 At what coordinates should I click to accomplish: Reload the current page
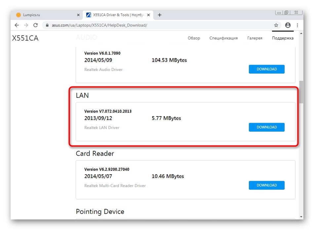click(x=36, y=25)
